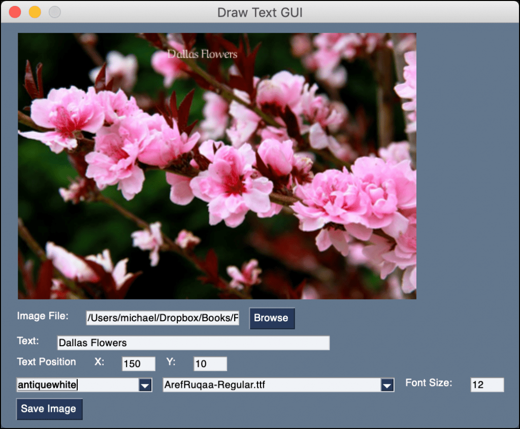Click the Text Position label
The height and width of the screenshot is (429, 520).
pos(46,361)
